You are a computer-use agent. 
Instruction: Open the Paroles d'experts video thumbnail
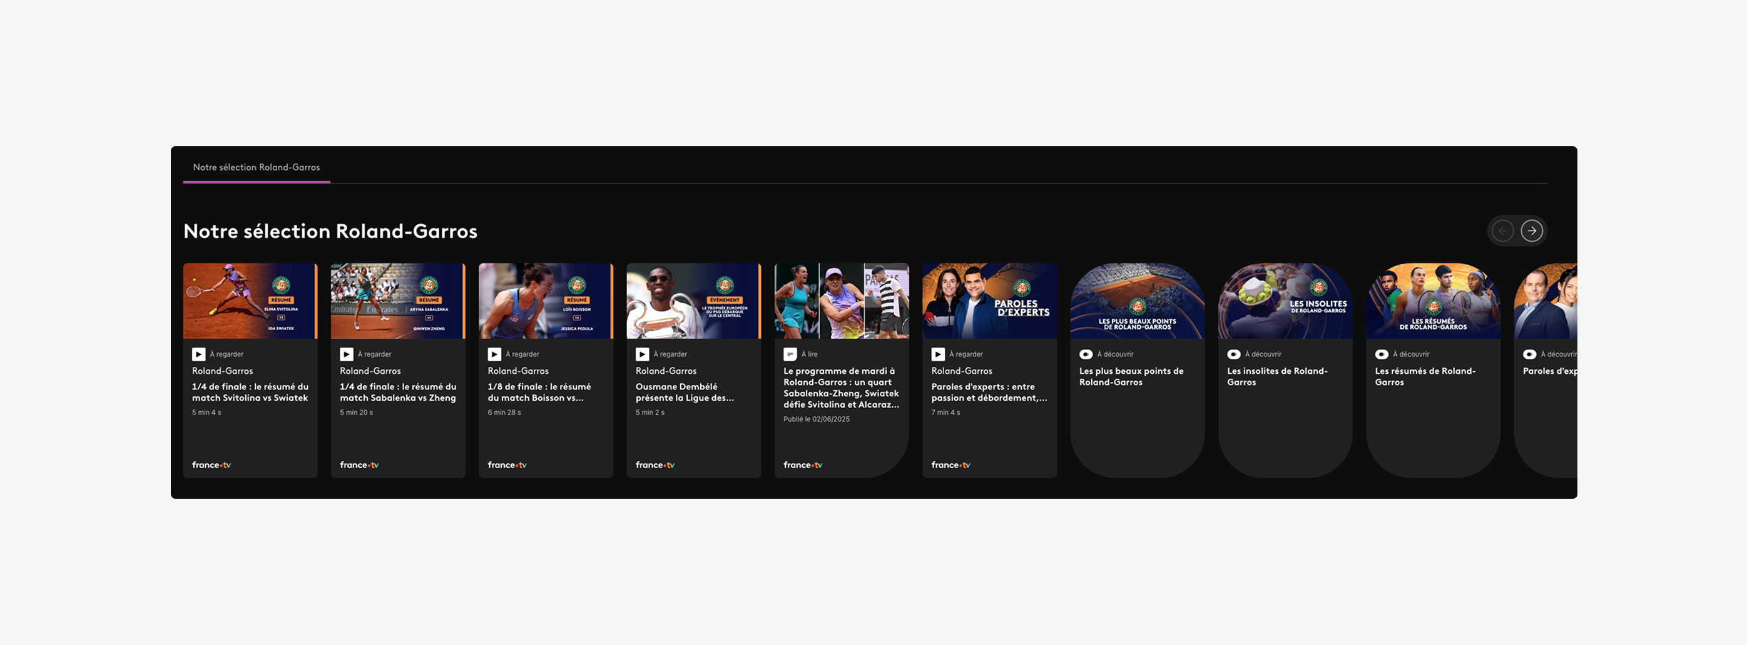[989, 301]
